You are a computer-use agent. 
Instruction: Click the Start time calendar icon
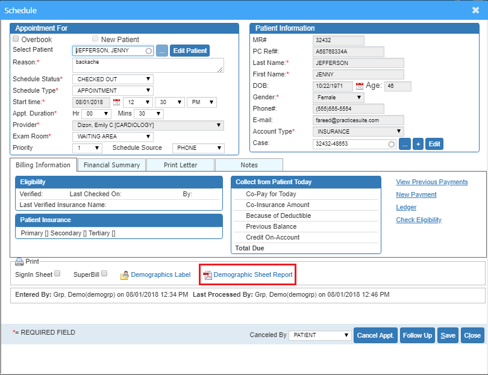click(x=117, y=102)
